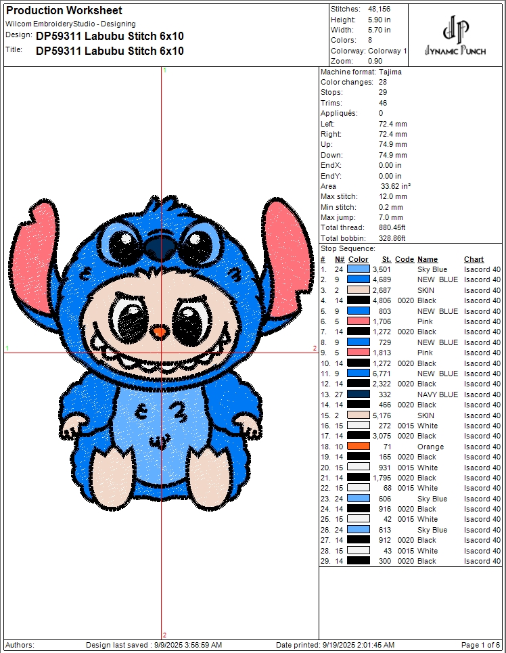Click the Stops value 29
This screenshot has width=506, height=653.
tap(383, 93)
